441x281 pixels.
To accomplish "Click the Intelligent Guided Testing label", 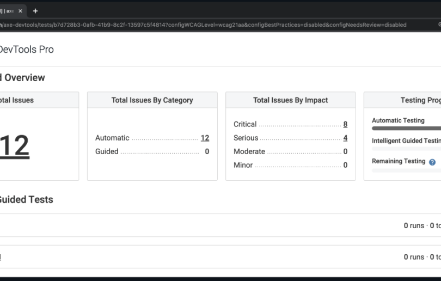I will [x=406, y=140].
